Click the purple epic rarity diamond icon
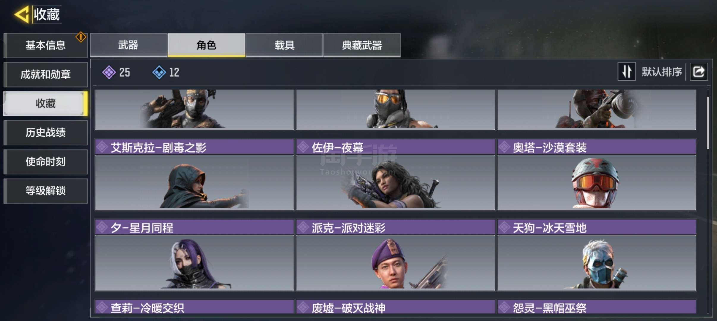 (109, 72)
